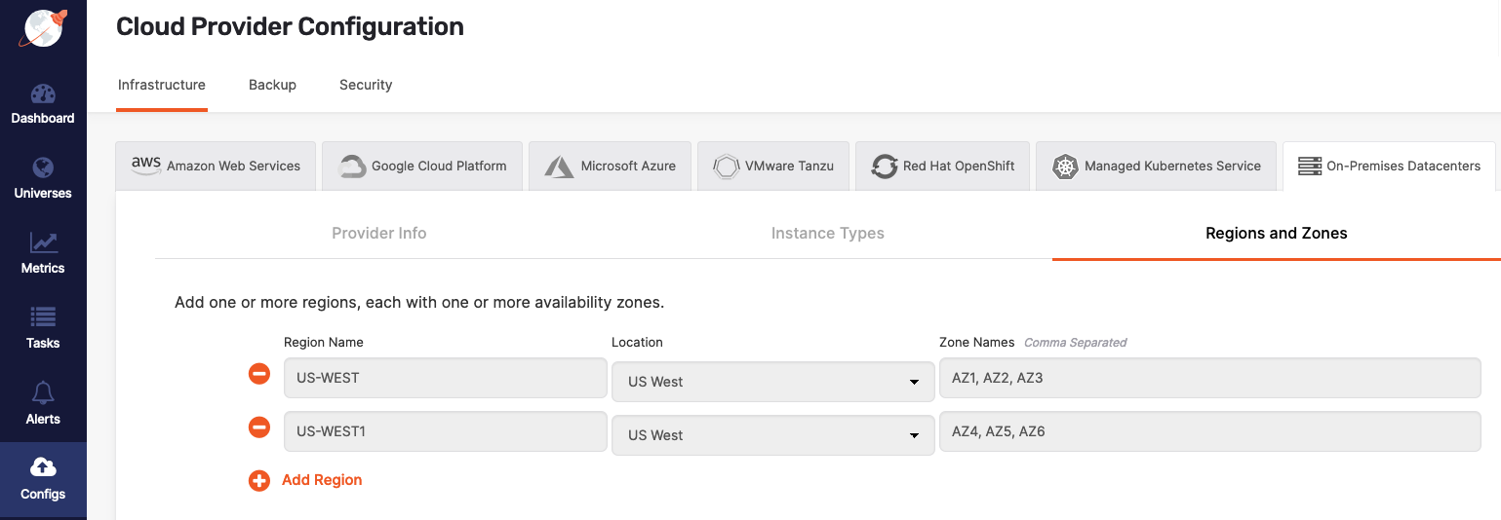Screen dimensions: 1501x520
Task: Click the Add Region plus icon
Action: pos(259,480)
